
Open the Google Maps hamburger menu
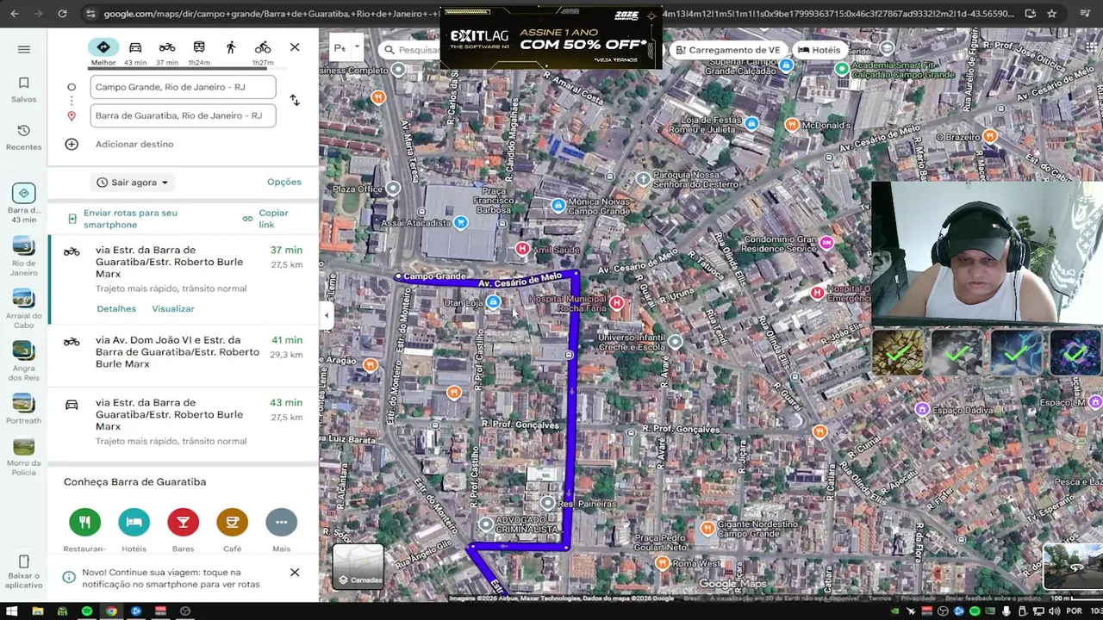click(x=23, y=49)
